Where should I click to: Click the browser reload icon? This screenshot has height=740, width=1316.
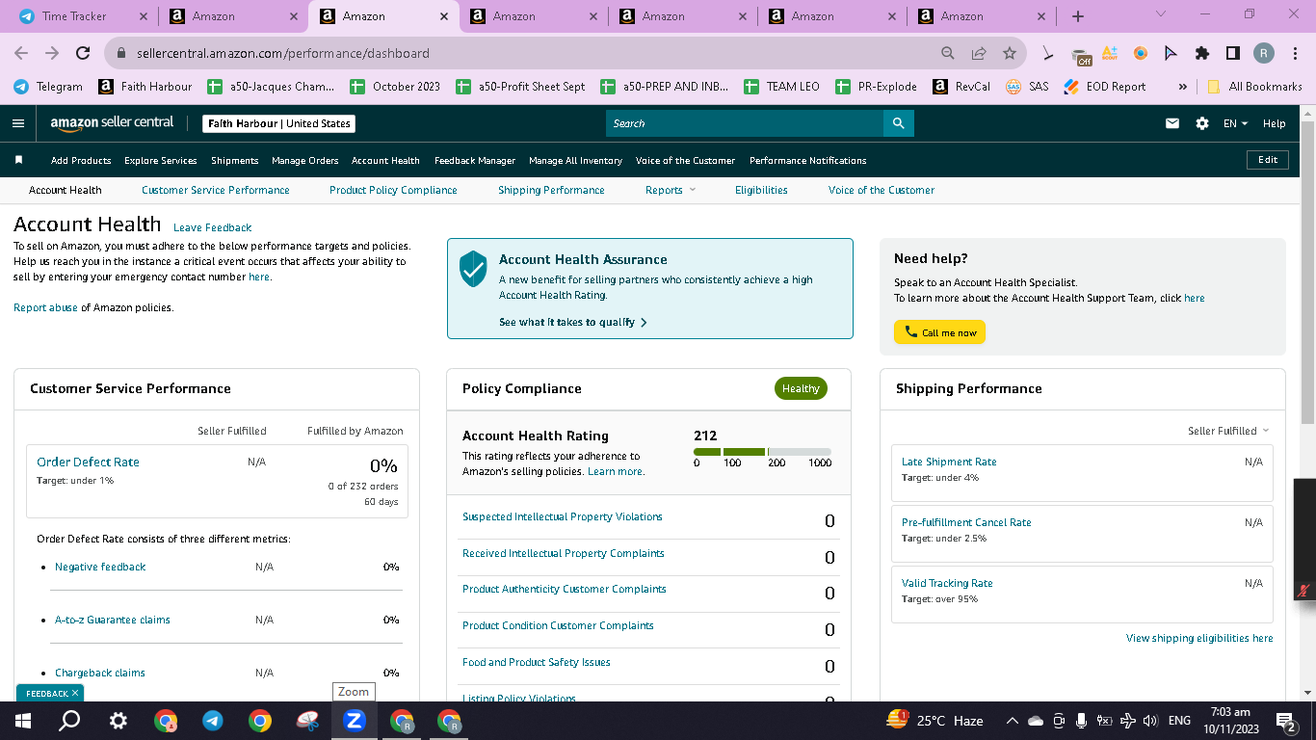tap(83, 53)
